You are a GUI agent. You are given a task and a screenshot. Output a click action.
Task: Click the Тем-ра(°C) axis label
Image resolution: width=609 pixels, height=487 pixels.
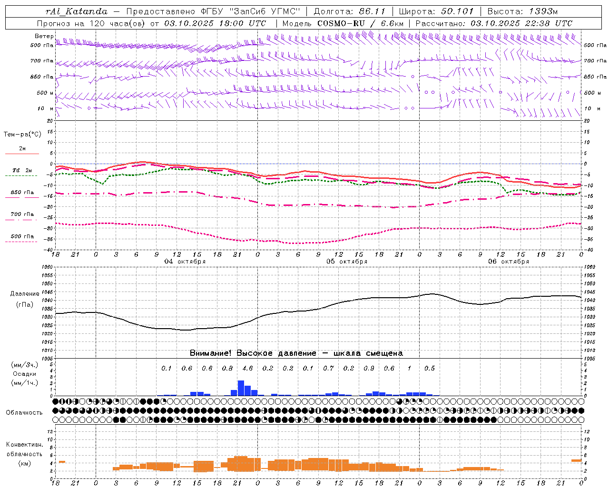(x=22, y=135)
